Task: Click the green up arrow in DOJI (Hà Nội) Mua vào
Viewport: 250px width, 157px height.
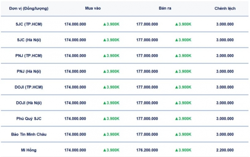Action: pos(105,103)
